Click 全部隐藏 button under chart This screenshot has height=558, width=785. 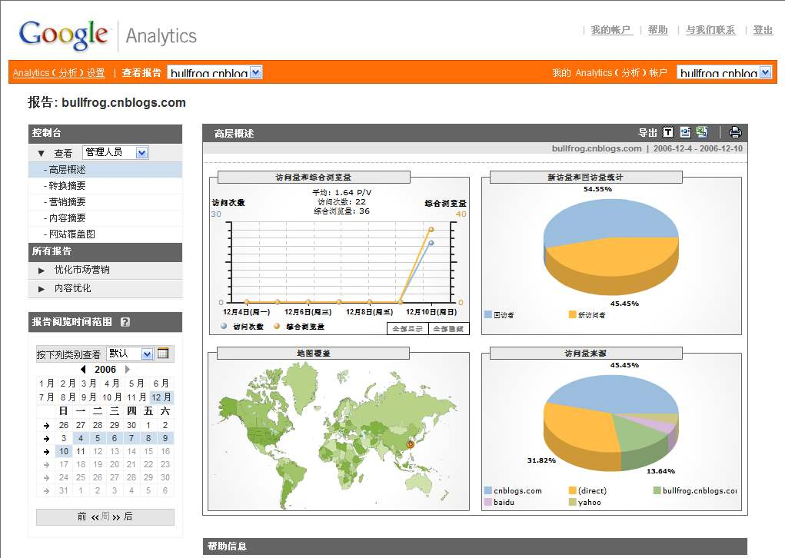[448, 329]
